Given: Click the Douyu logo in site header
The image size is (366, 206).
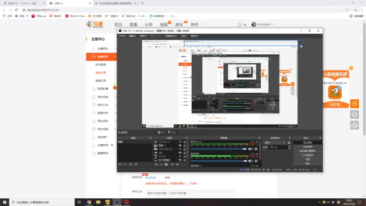Looking at the screenshot, I should coord(95,24).
